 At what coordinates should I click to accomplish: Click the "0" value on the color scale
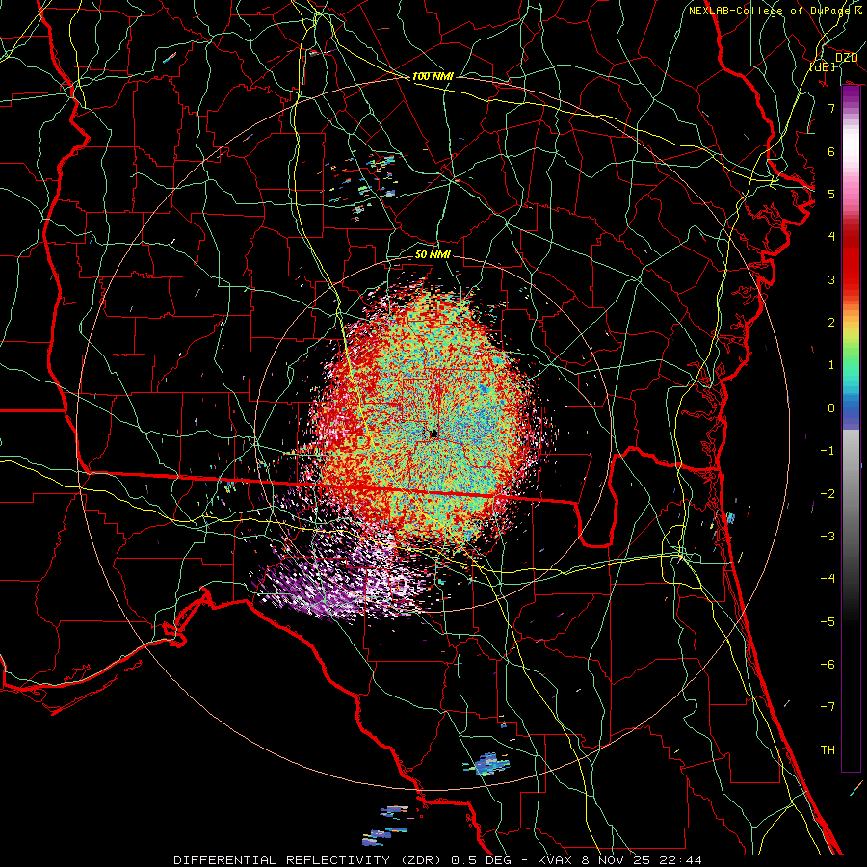[x=831, y=408]
